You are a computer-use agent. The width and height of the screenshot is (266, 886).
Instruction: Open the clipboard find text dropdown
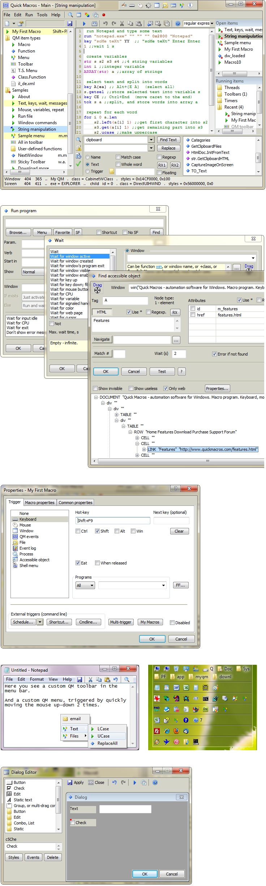[151, 140]
